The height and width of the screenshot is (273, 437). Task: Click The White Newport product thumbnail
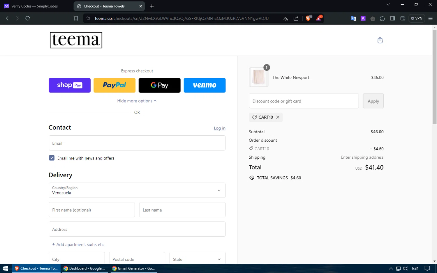coord(259,77)
